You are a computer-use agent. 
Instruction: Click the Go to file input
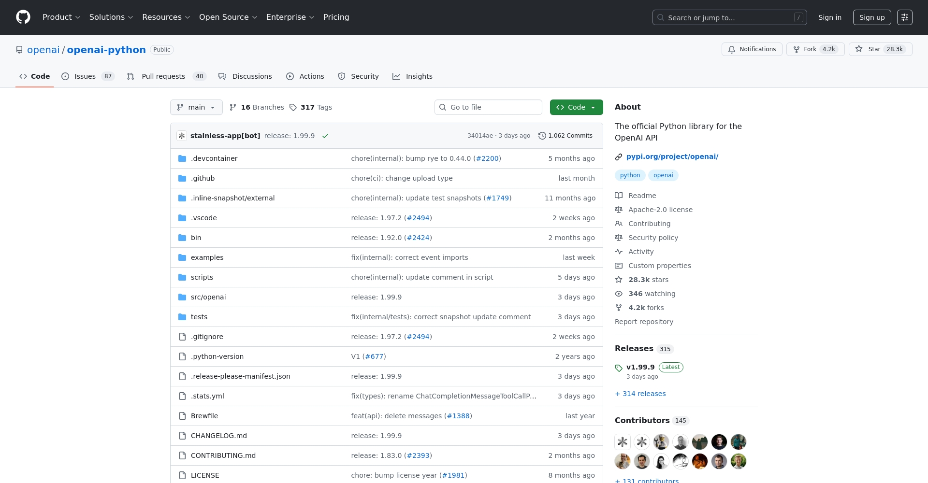[488, 107]
